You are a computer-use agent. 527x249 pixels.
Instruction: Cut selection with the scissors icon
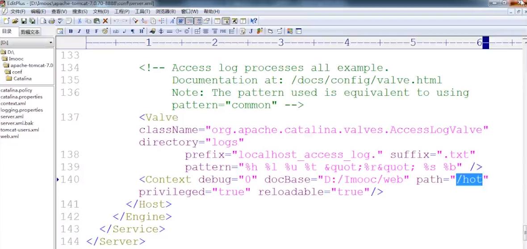click(x=79, y=21)
